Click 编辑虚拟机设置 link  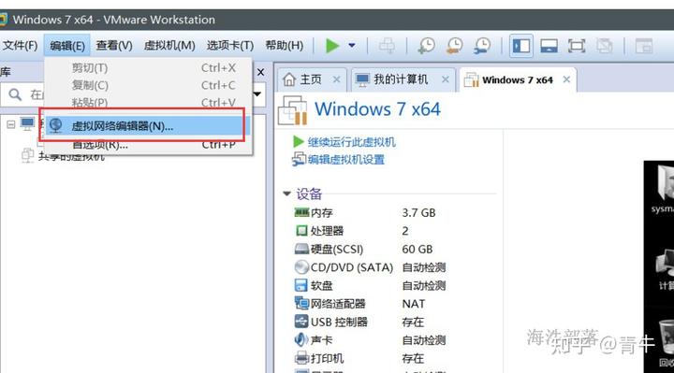pyautogui.click(x=346, y=160)
